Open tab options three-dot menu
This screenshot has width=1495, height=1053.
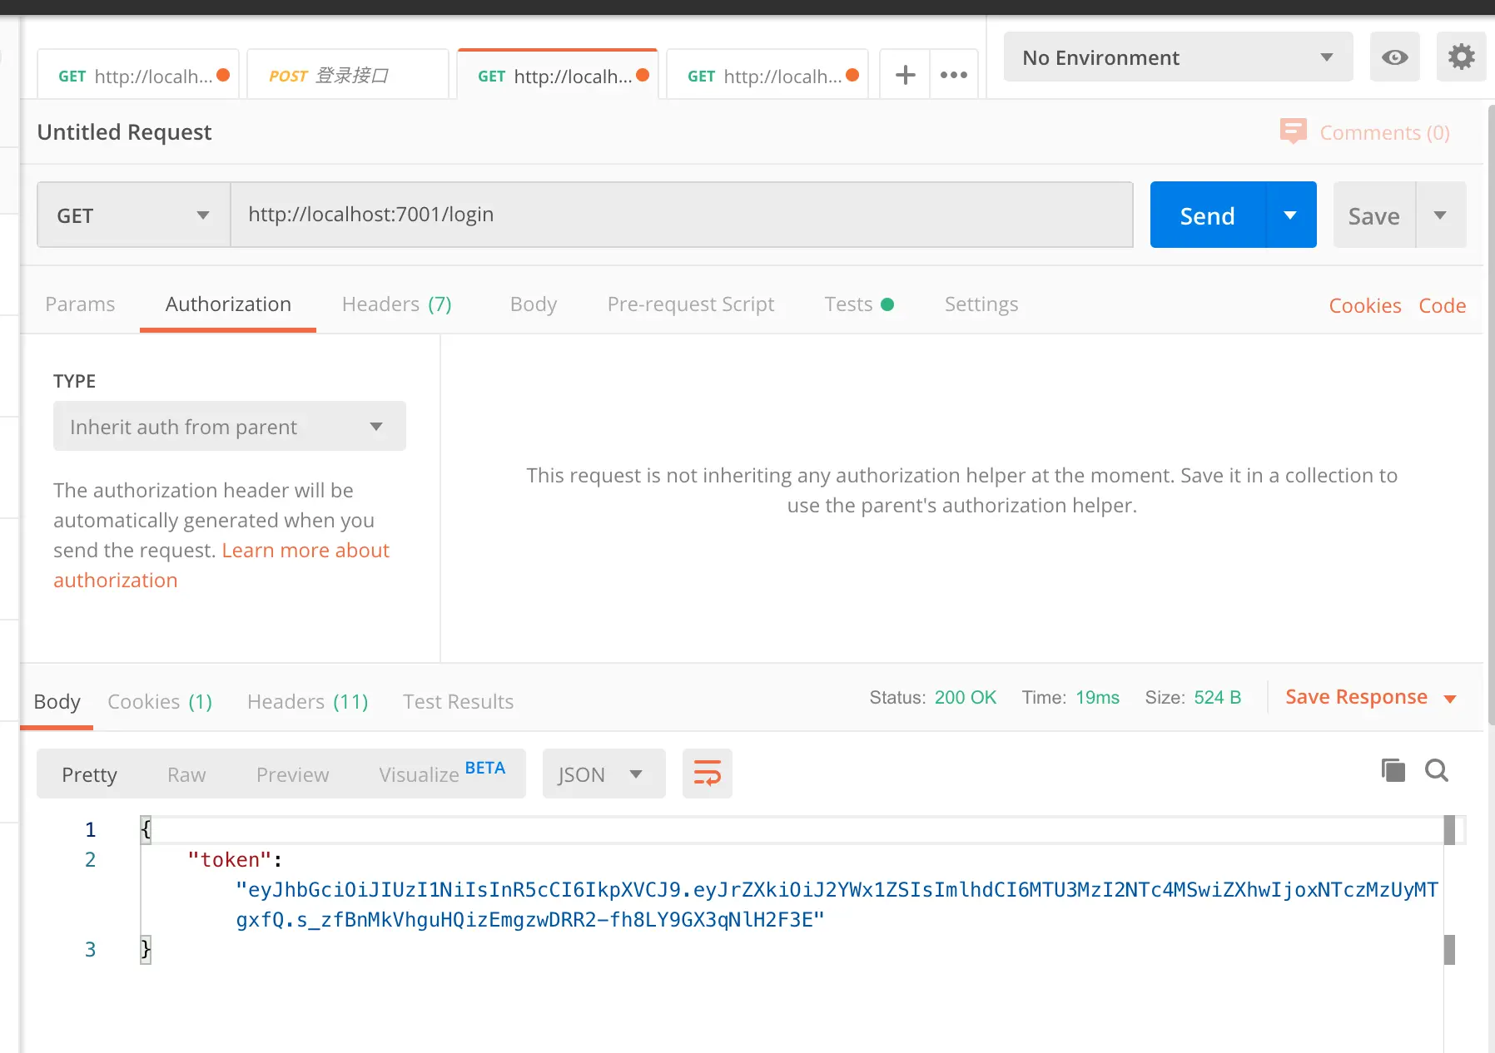coord(954,75)
